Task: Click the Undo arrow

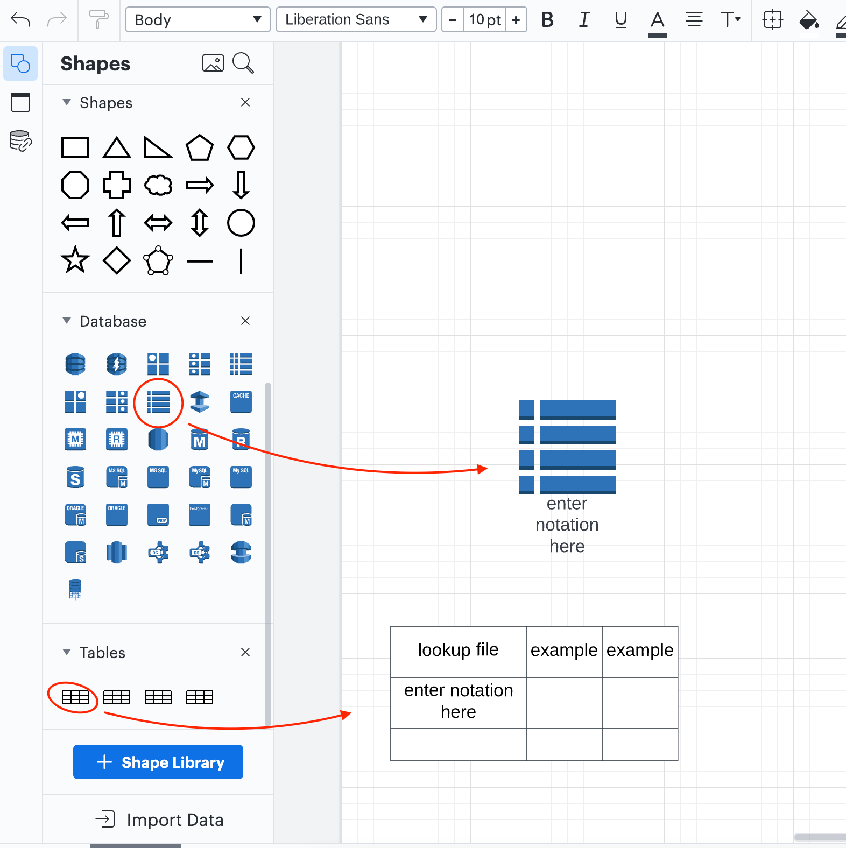Action: tap(20, 20)
